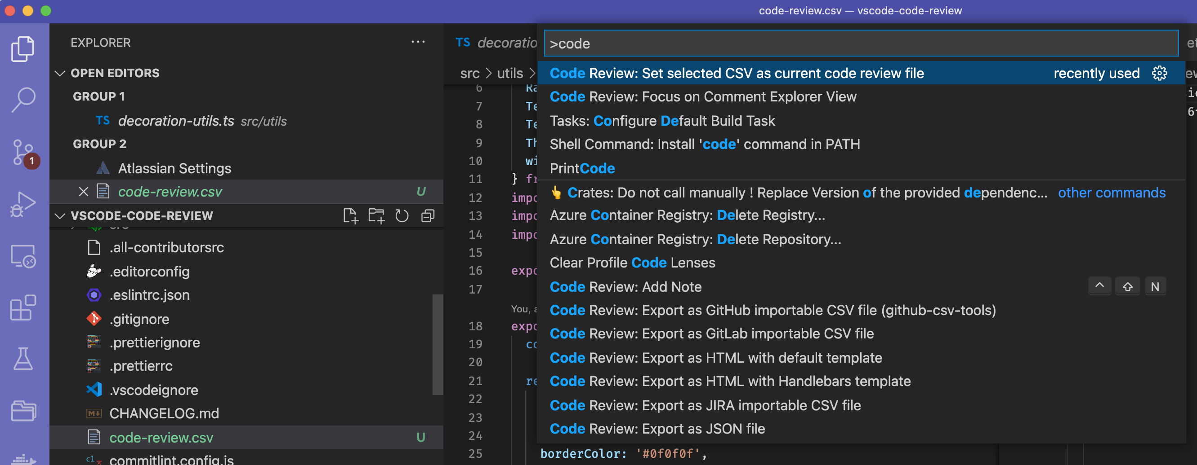Collapse all folders in explorer

click(x=428, y=216)
